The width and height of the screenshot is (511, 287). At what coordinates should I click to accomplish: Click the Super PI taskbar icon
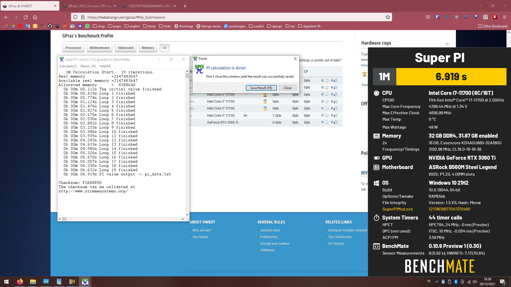coord(85,282)
